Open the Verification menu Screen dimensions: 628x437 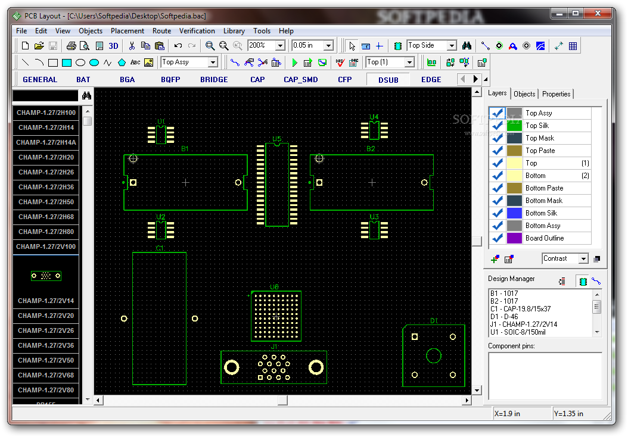click(x=197, y=31)
